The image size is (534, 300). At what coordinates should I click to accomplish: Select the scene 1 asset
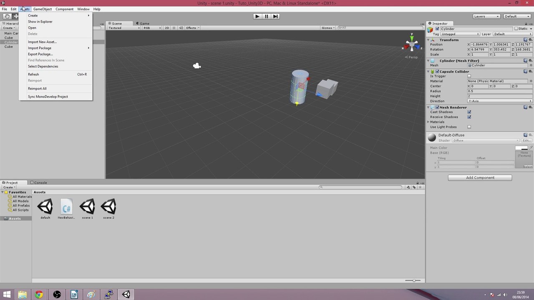point(87,209)
